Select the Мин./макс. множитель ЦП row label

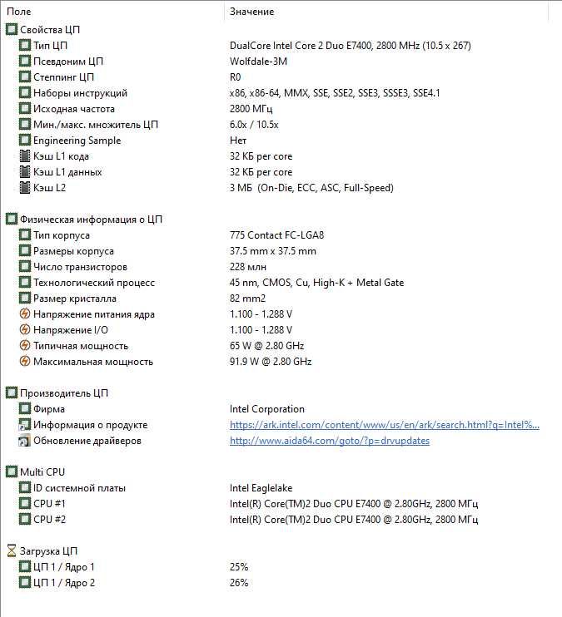point(96,125)
